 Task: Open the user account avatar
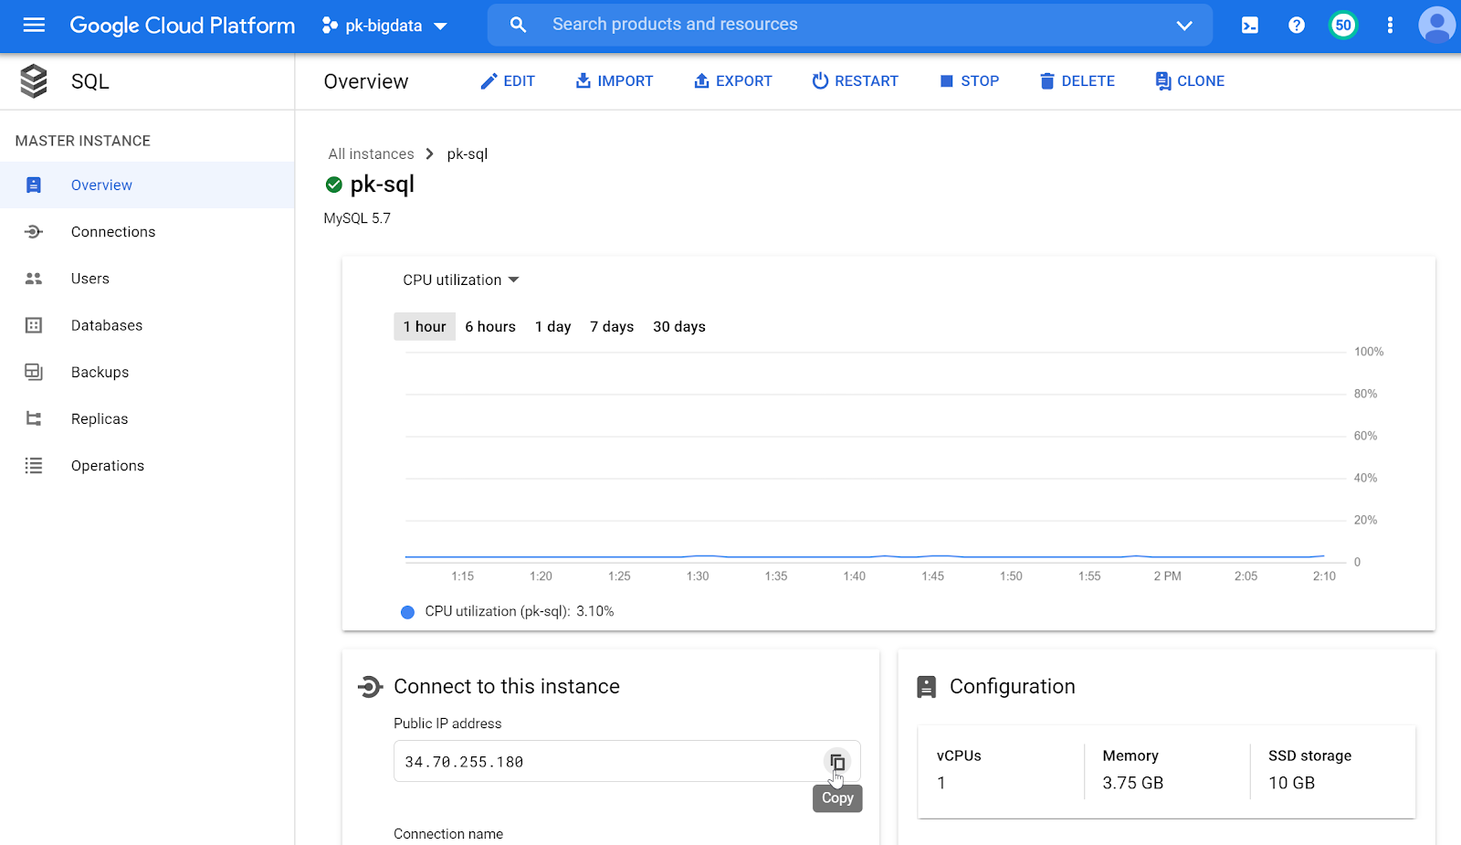[1437, 26]
